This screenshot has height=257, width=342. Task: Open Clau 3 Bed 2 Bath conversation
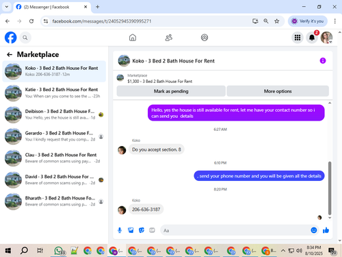[54, 158]
